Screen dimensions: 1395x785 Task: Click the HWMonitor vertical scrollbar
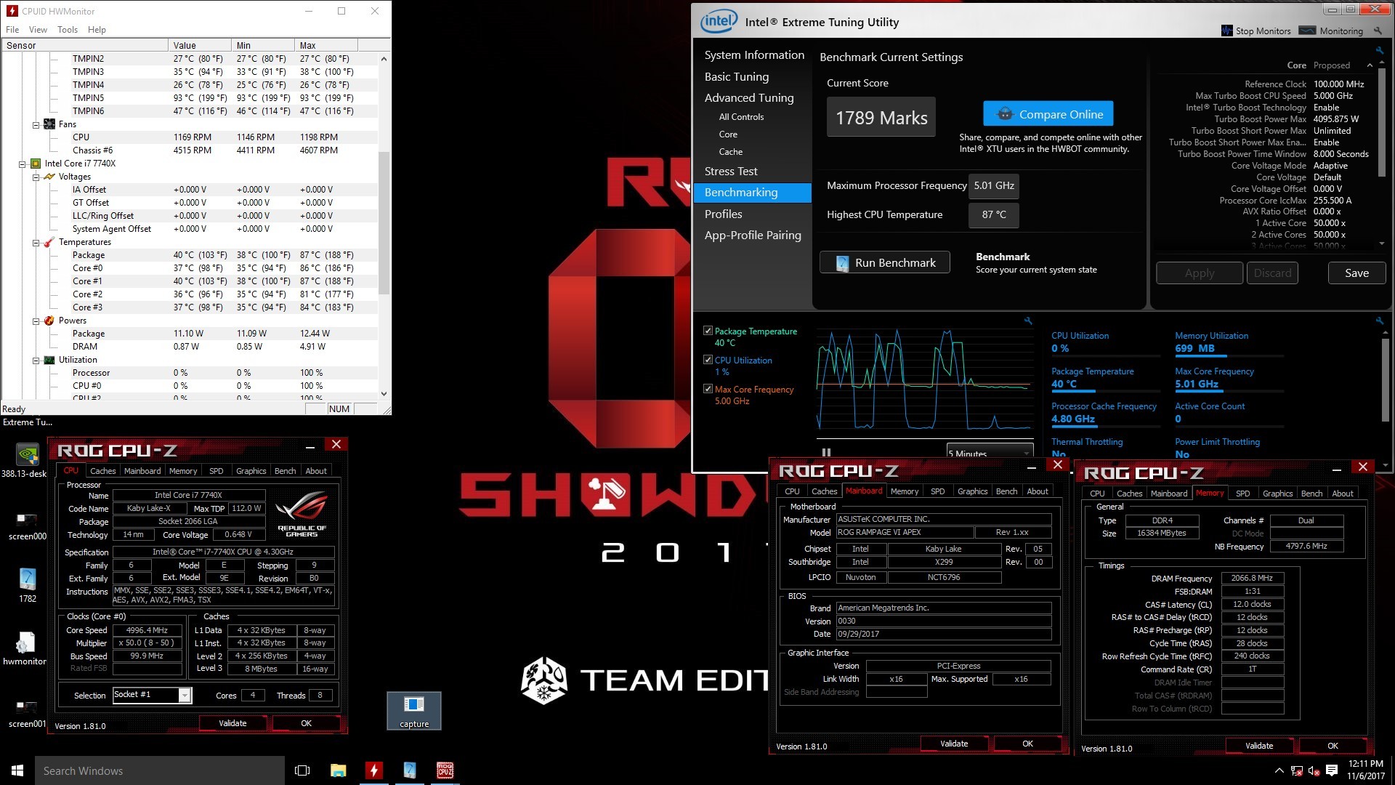tap(384, 223)
